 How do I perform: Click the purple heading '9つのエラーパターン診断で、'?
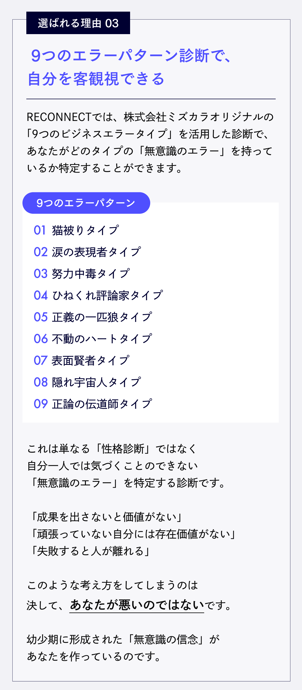point(131,56)
